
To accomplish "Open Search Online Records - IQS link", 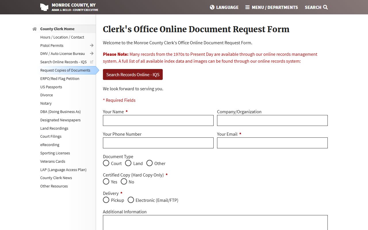I will tap(63, 62).
